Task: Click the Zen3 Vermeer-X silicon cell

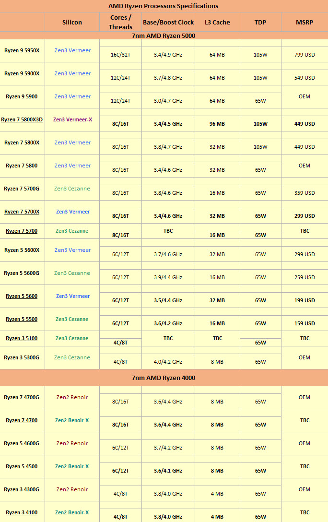Action: coord(72,119)
